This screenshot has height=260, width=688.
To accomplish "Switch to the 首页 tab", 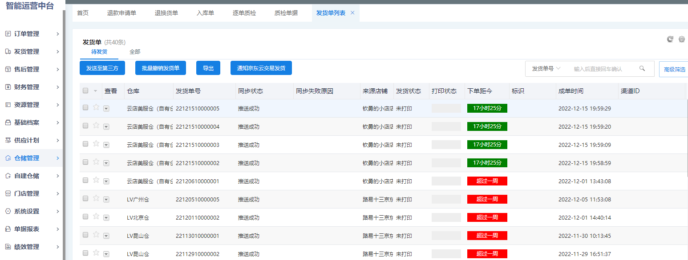I will [83, 13].
